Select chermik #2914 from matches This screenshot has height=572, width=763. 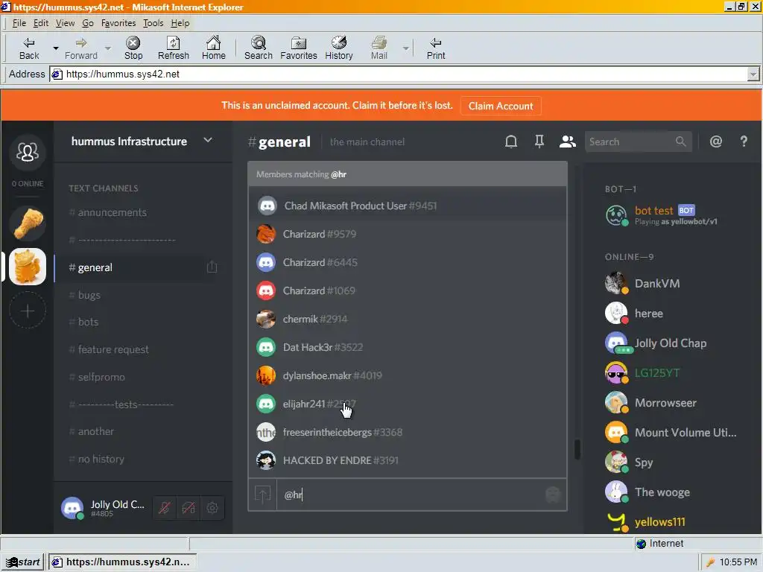408,319
